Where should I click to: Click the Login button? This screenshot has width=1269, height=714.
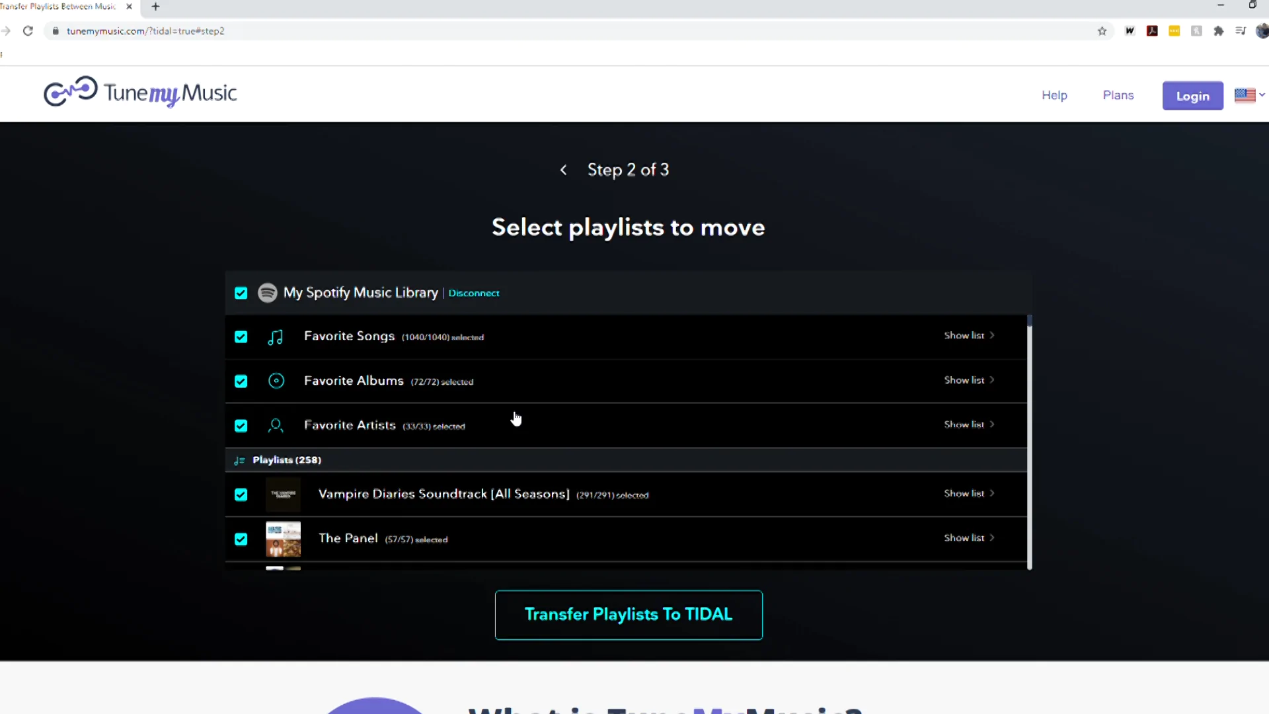pyautogui.click(x=1192, y=95)
